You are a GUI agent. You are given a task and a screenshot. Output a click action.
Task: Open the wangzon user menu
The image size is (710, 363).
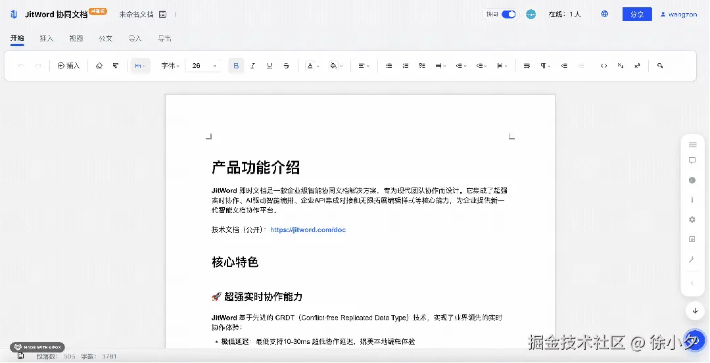tap(678, 14)
